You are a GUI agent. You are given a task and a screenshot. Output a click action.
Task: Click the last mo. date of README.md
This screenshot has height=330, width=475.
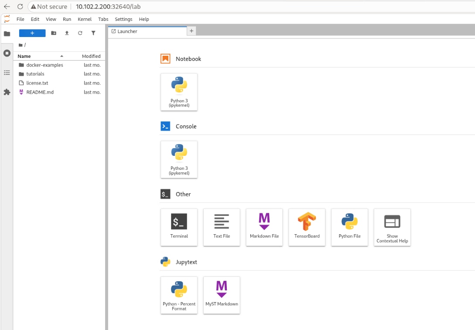coord(92,92)
